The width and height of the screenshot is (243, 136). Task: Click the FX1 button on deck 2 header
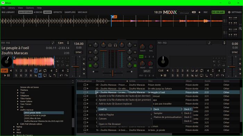click(x=159, y=43)
